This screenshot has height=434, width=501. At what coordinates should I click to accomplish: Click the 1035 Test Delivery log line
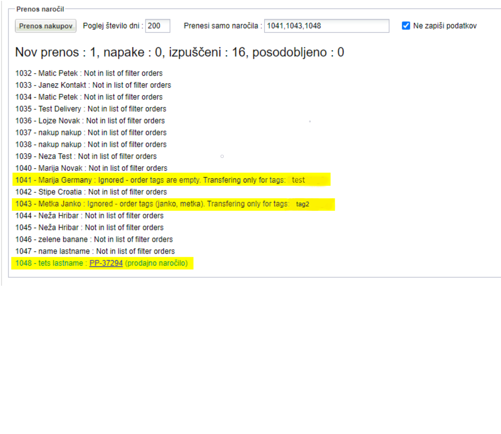click(91, 109)
